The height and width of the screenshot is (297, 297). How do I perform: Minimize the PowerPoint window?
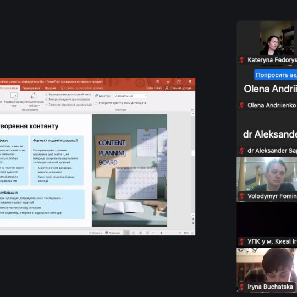click(168, 81)
